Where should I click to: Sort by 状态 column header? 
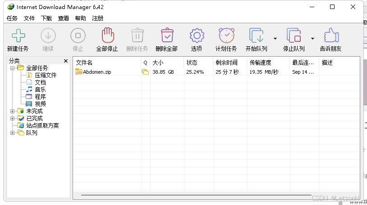pos(198,62)
